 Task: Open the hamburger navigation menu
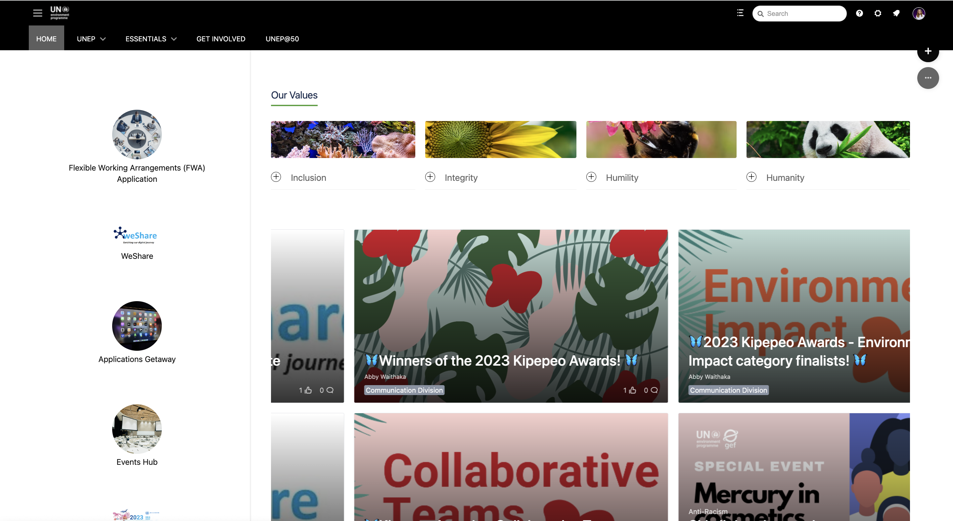(37, 13)
